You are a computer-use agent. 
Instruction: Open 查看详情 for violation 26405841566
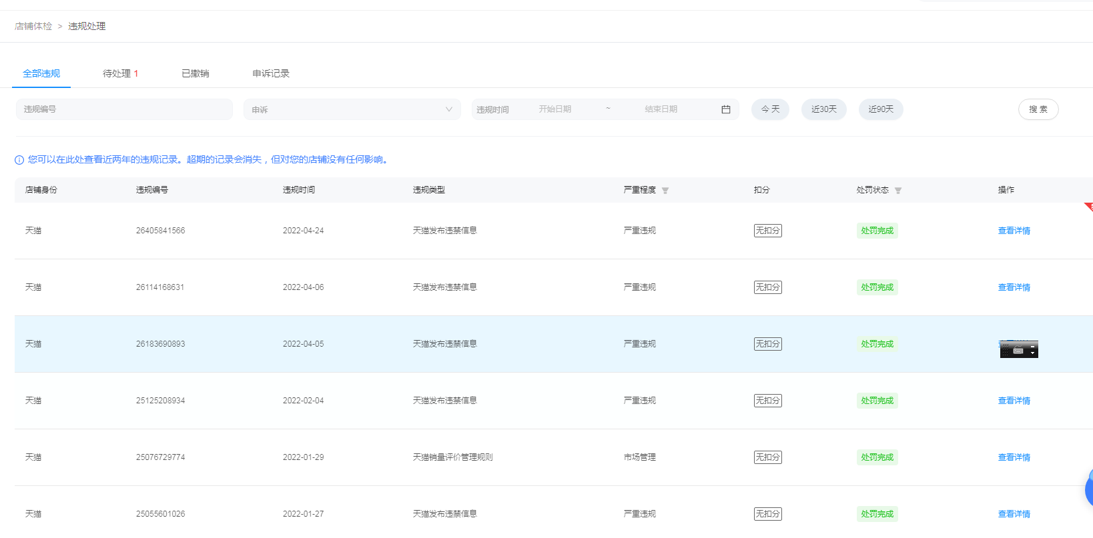pyautogui.click(x=1014, y=231)
